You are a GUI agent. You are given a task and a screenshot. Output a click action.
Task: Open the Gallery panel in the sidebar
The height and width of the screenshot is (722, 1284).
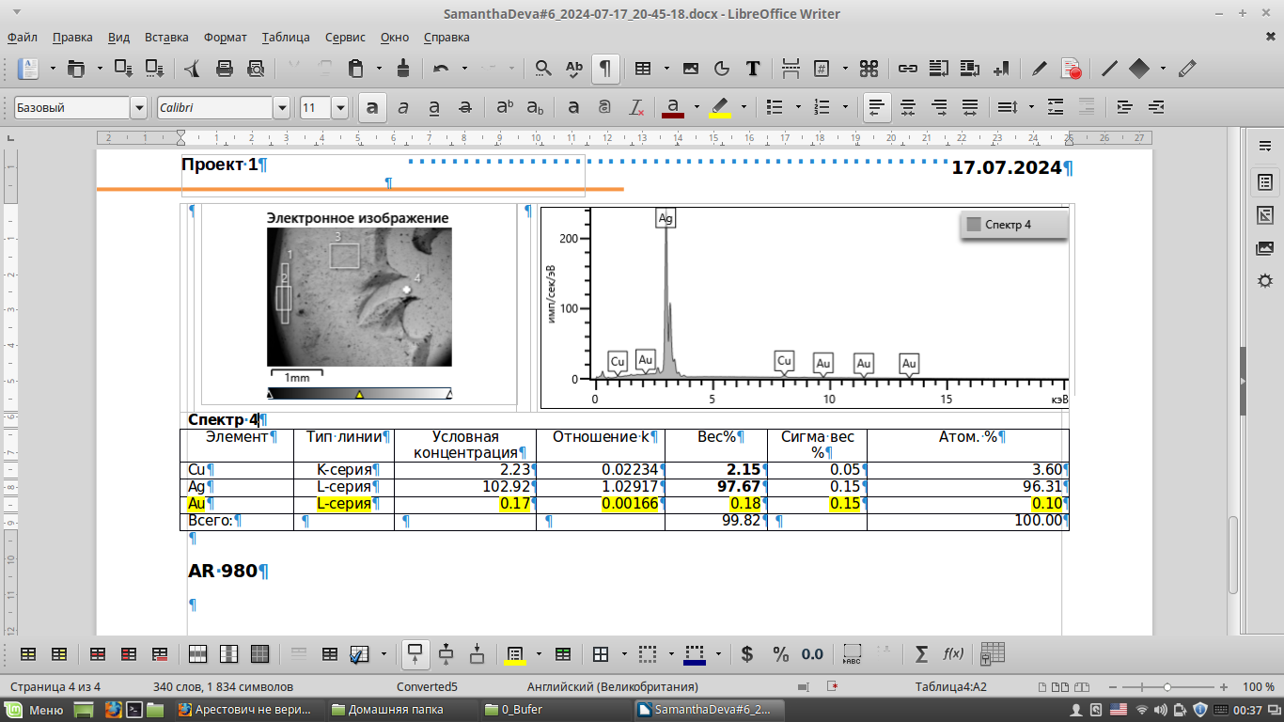click(x=1264, y=248)
